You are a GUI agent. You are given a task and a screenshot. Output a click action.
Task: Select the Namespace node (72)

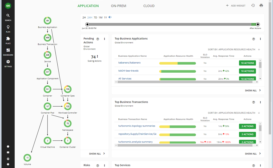point(67,123)
